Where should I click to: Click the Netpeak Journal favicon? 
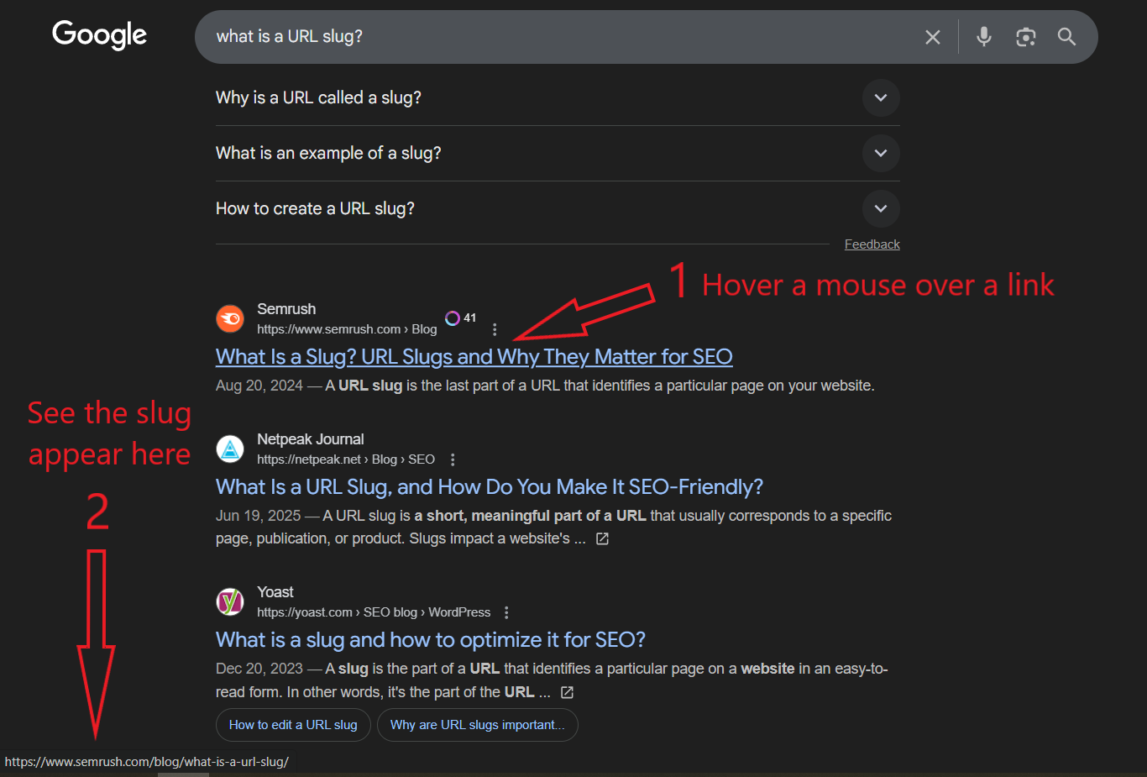pos(229,449)
